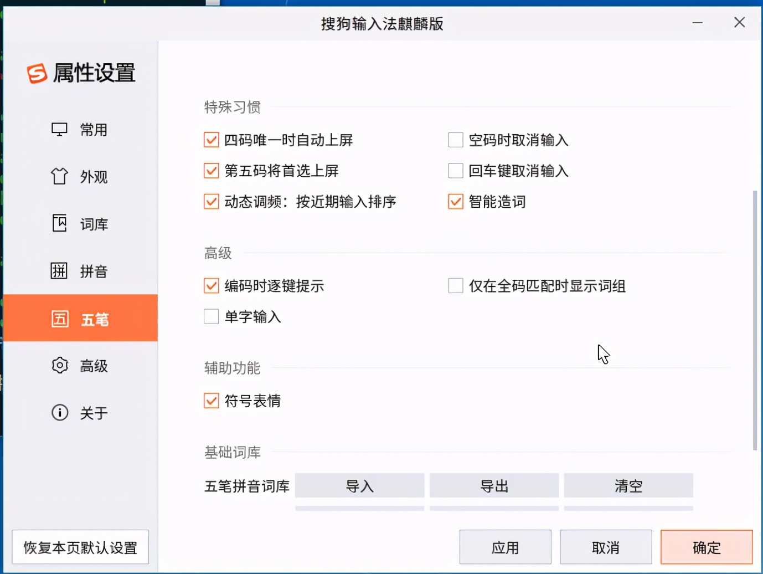The image size is (763, 574).
Task: Click the 基础词库 section heading
Action: point(233,452)
